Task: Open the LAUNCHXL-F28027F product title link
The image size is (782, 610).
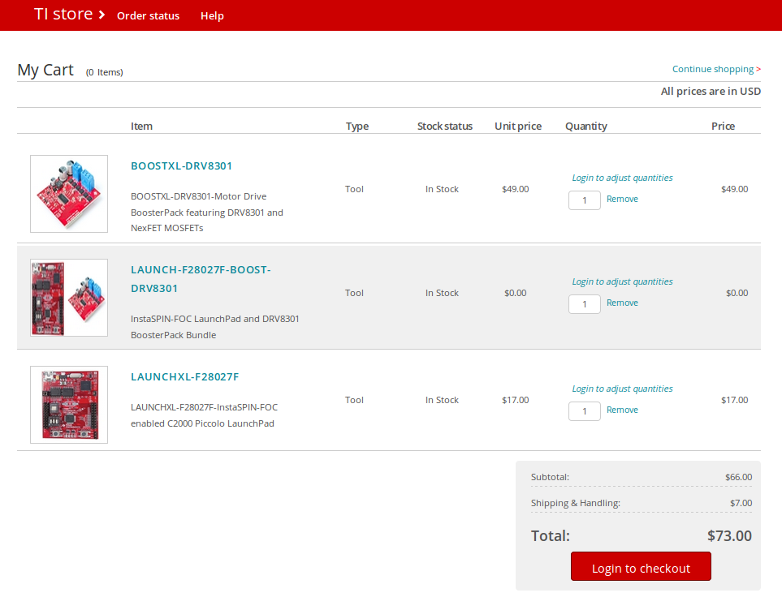Action: (184, 376)
